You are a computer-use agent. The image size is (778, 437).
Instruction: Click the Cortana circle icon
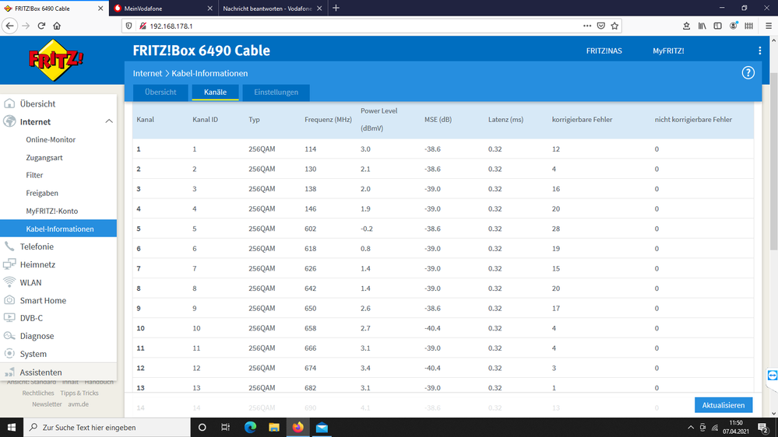pyautogui.click(x=202, y=427)
